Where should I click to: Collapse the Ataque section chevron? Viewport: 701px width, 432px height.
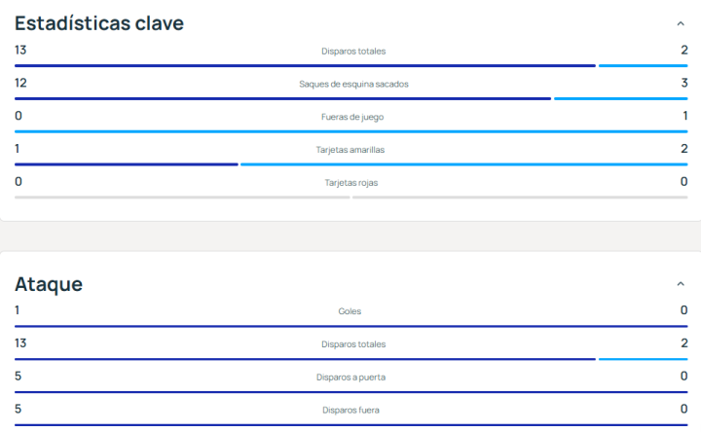coord(680,284)
